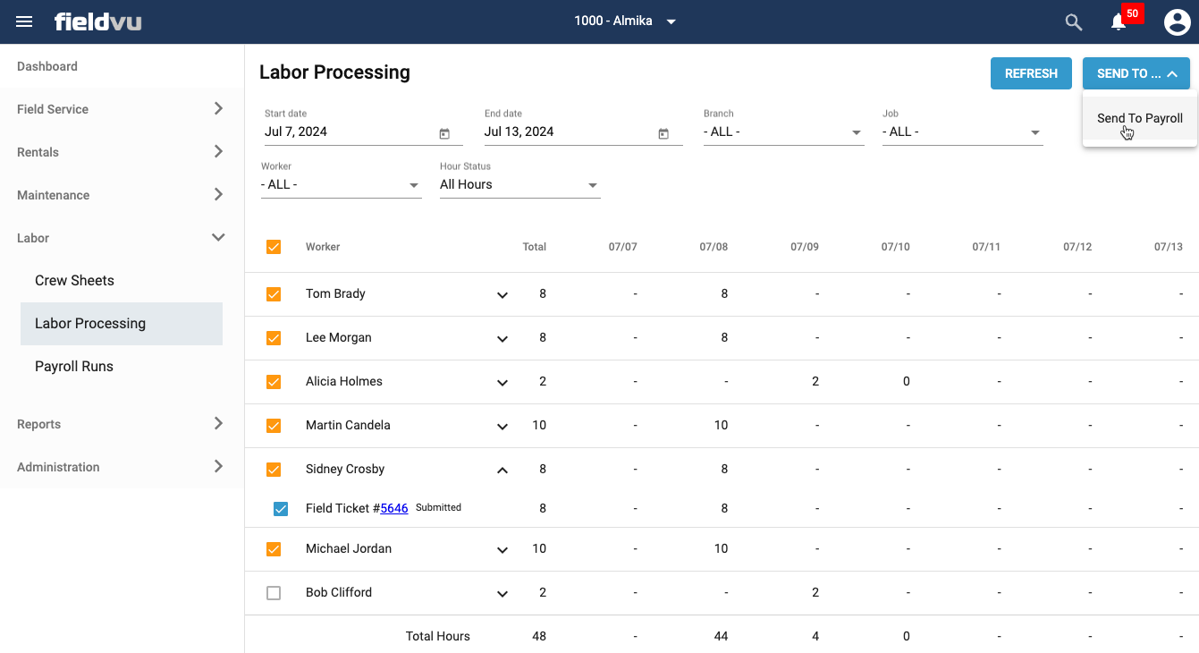Image resolution: width=1199 pixels, height=653 pixels.
Task: Expand Martin Candela's row details
Action: 502,426
